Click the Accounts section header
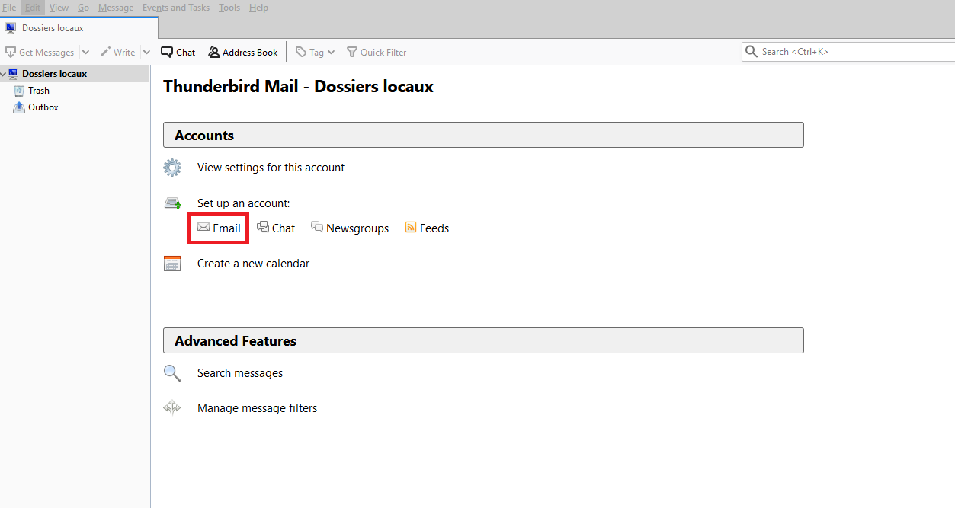Screen dimensions: 955x508 (483, 135)
